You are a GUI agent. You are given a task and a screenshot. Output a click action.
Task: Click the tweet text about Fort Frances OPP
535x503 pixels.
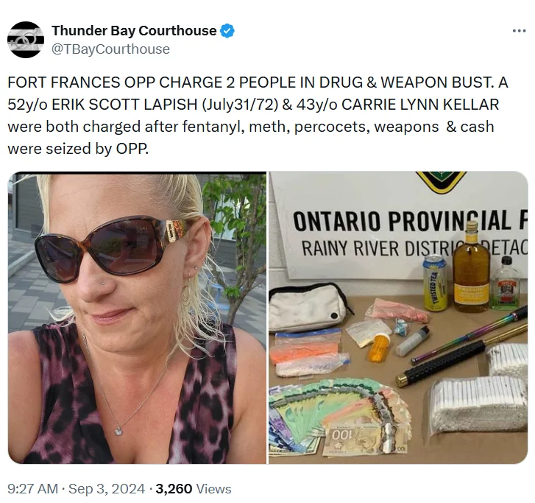click(258, 116)
